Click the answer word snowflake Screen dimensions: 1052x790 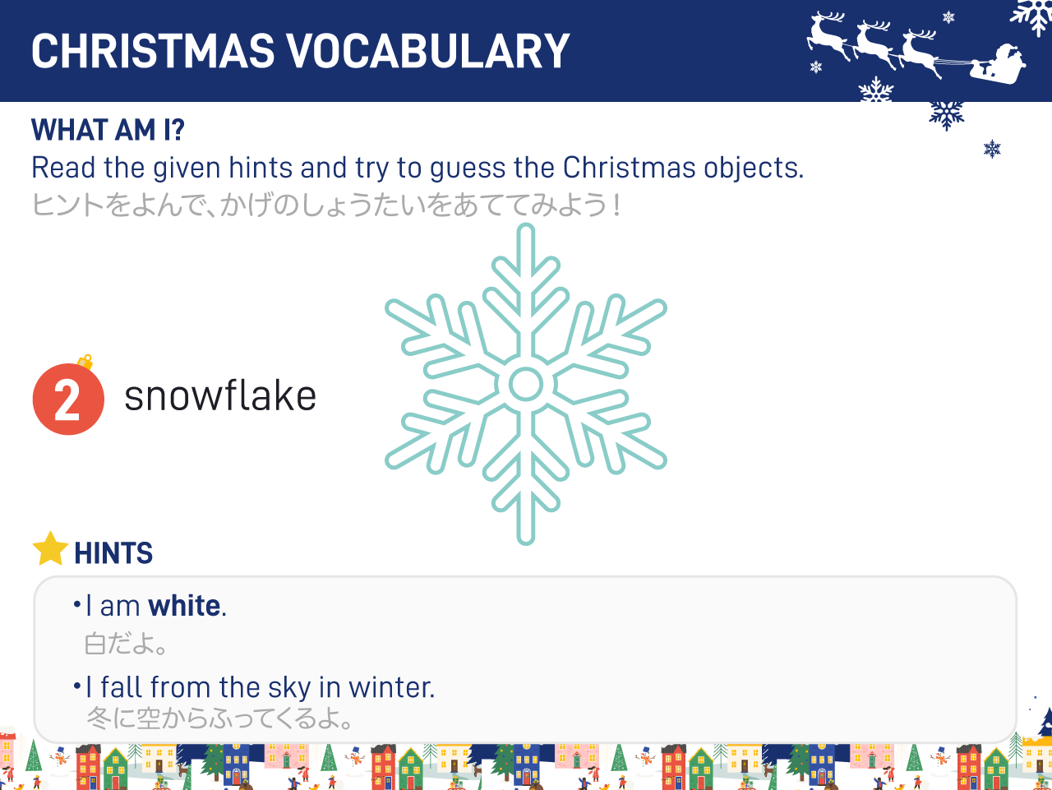point(220,396)
